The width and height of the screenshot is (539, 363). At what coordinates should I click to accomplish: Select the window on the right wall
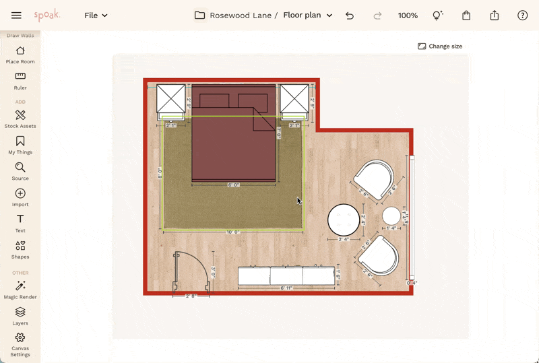(x=412, y=218)
